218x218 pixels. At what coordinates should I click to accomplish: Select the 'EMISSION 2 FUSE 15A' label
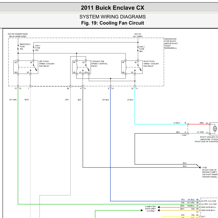point(25,46)
